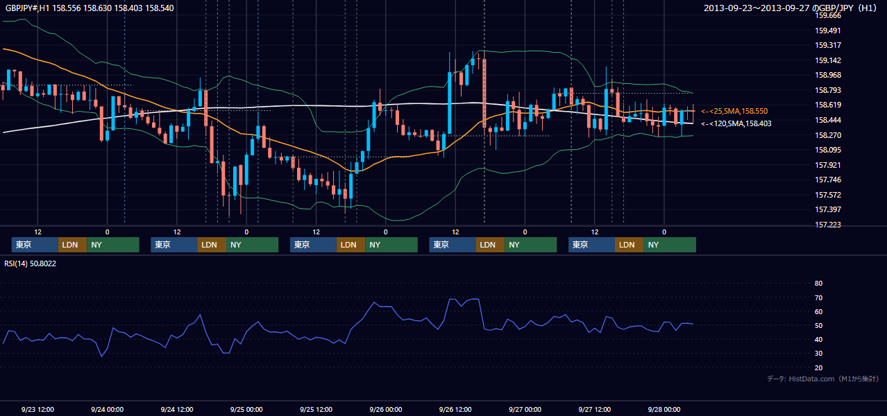Click the RSI 30 level label

[x=818, y=354]
